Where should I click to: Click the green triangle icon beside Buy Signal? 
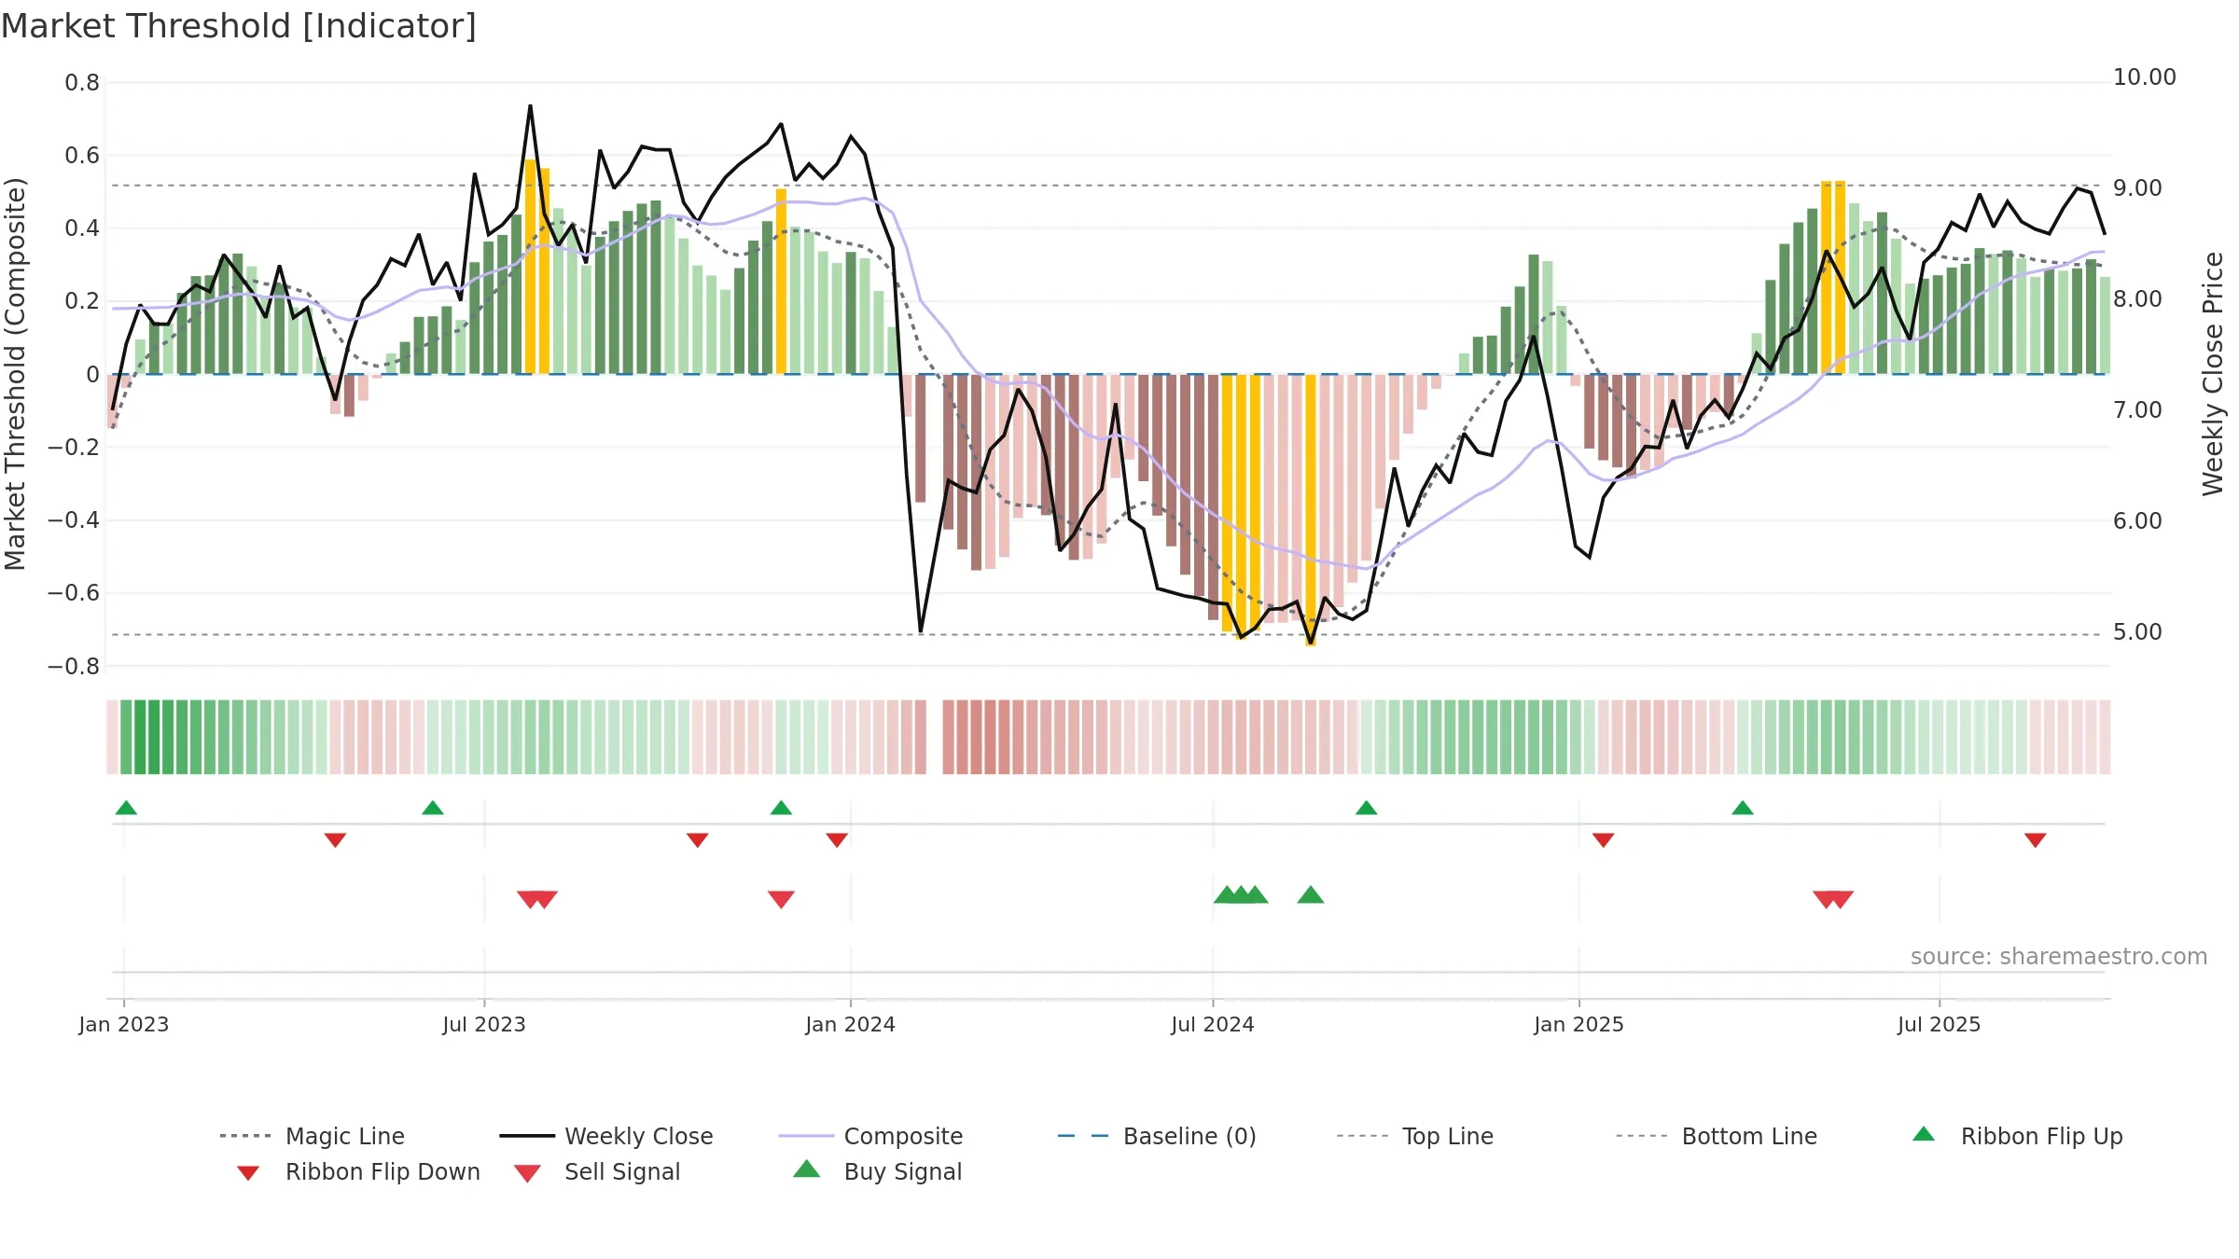point(806,1169)
